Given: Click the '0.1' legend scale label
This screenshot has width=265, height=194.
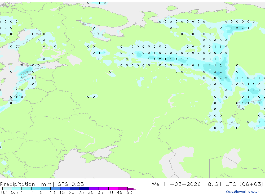Looking at the screenshot, I should click(x=5, y=192).
